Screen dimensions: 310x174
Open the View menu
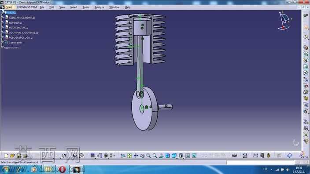pyautogui.click(x=62, y=7)
